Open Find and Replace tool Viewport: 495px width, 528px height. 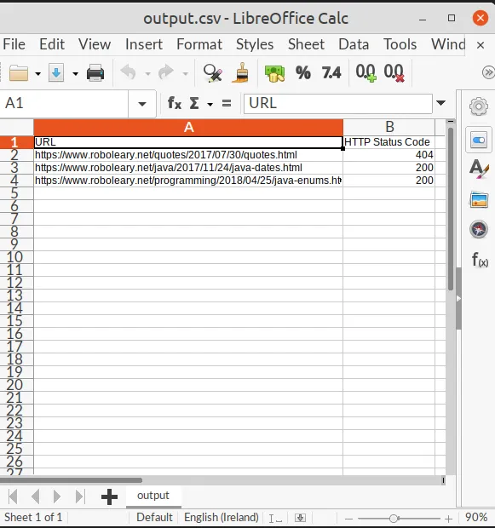pos(213,73)
